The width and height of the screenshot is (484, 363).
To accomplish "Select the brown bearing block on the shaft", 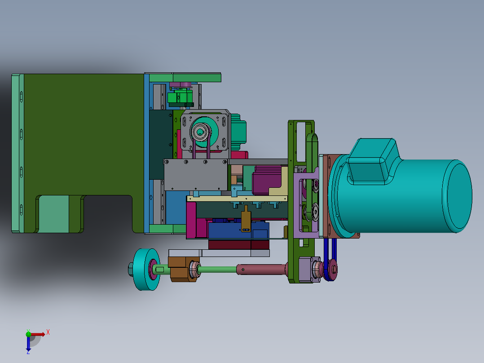I will point(183,269).
